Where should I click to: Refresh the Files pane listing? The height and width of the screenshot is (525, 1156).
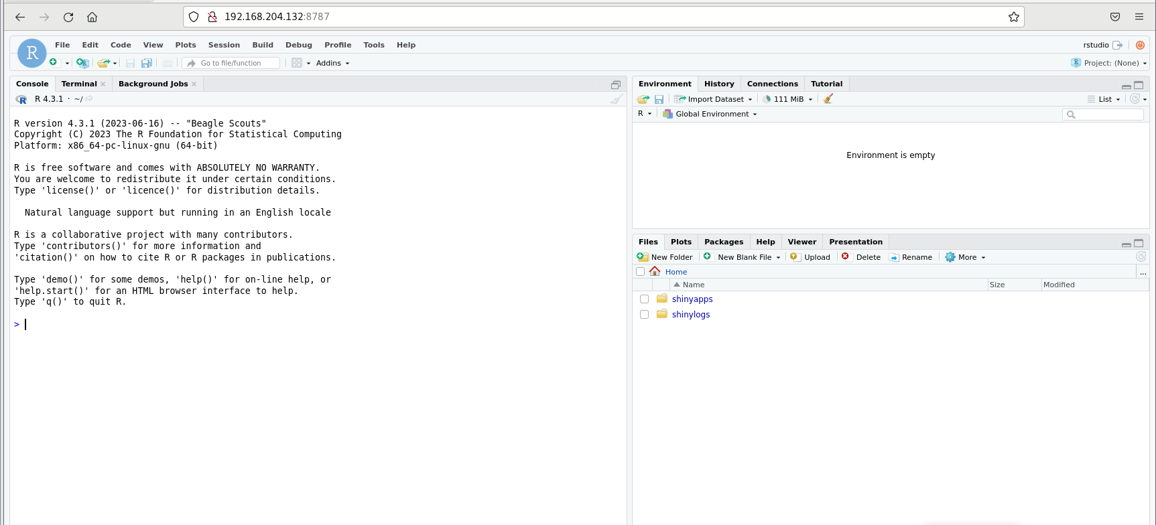(x=1141, y=257)
